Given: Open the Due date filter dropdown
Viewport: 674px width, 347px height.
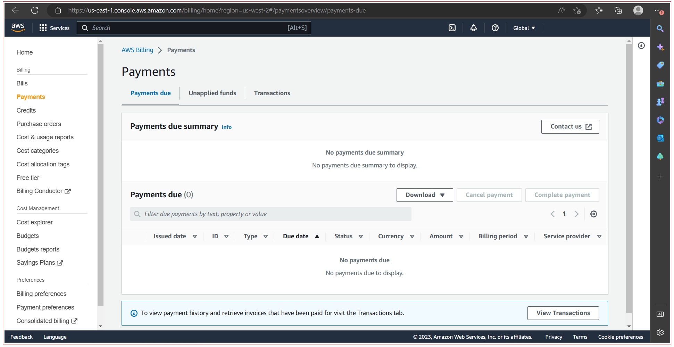Looking at the screenshot, I should pyautogui.click(x=317, y=236).
